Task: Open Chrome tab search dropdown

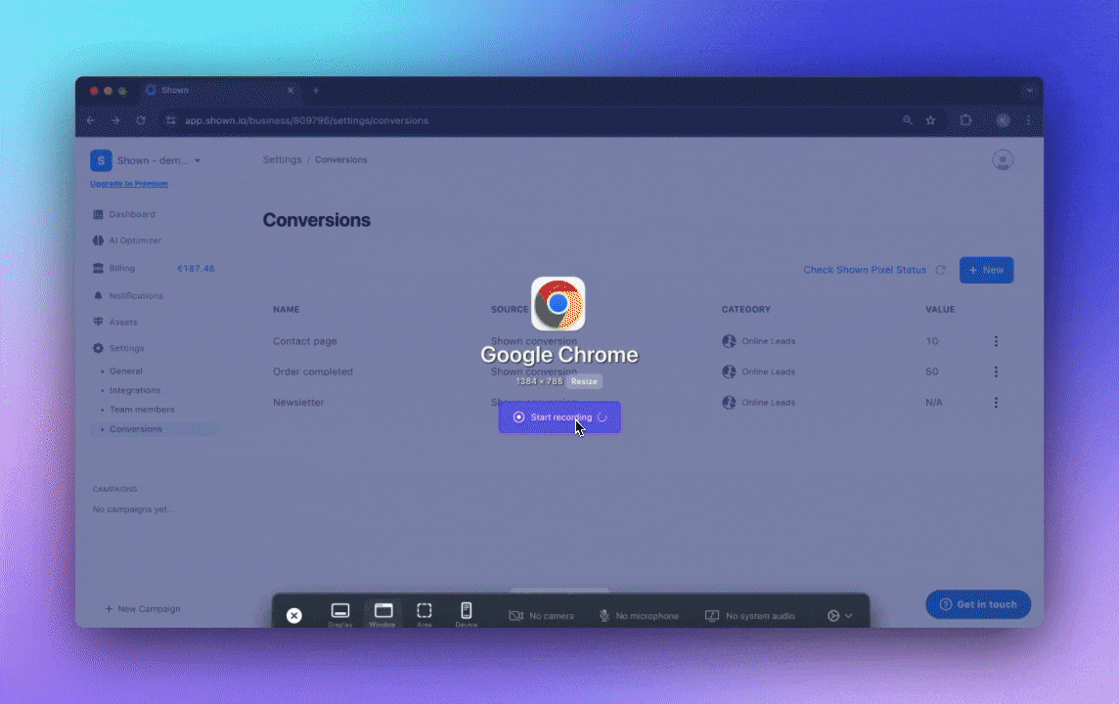Action: coord(1028,91)
